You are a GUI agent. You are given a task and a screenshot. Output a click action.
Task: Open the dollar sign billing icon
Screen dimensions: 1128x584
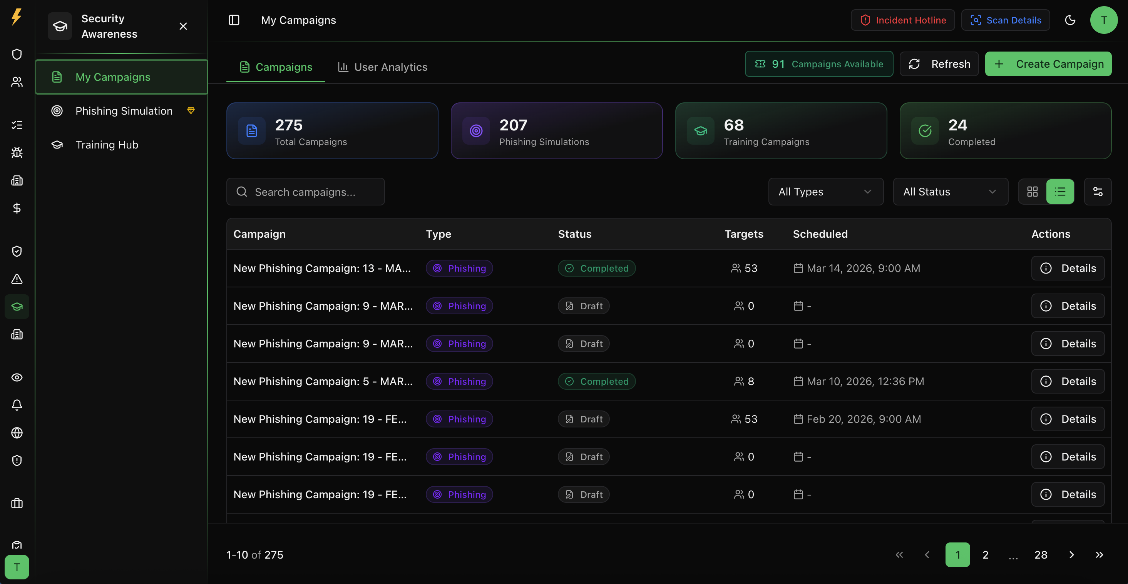click(17, 208)
